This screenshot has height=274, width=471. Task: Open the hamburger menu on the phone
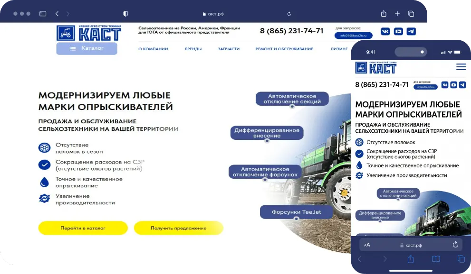tap(461, 67)
